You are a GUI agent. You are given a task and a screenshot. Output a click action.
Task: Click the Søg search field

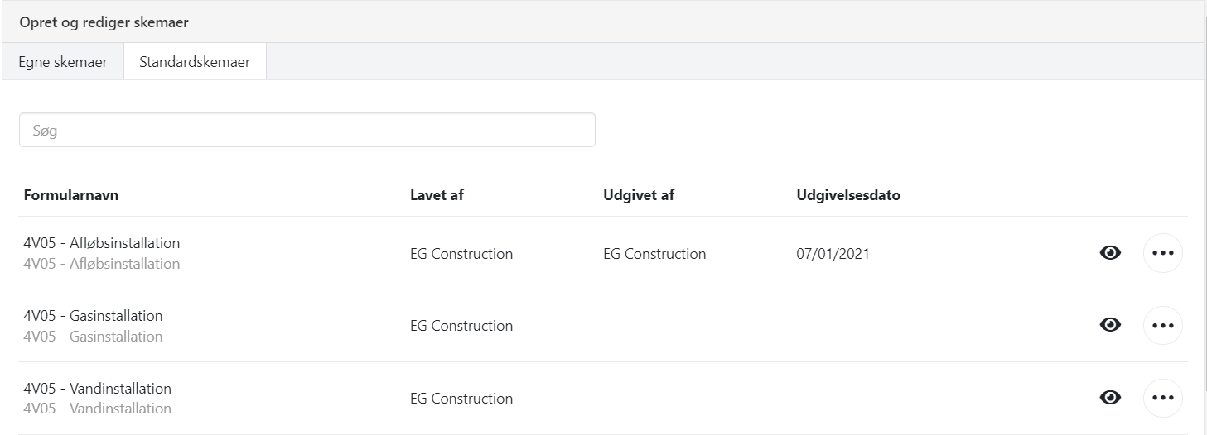point(307,130)
